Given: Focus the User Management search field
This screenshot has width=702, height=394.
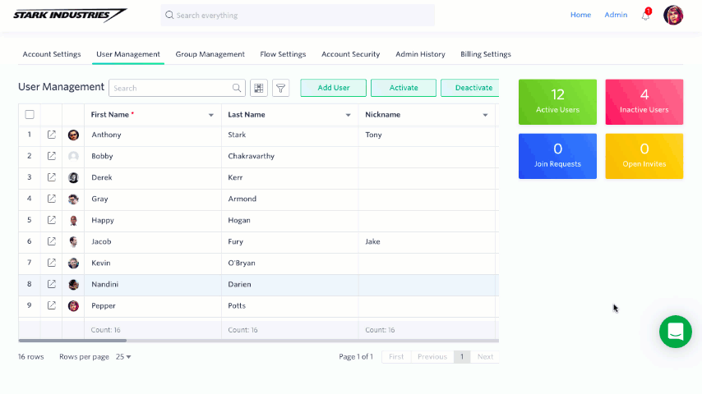Looking at the screenshot, I should coord(177,88).
